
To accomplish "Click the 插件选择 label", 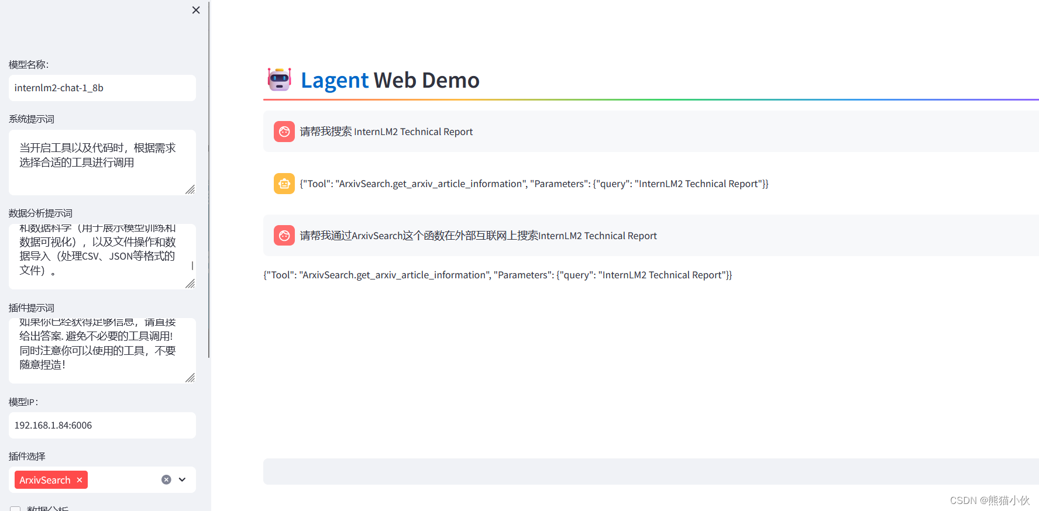I will 27,456.
